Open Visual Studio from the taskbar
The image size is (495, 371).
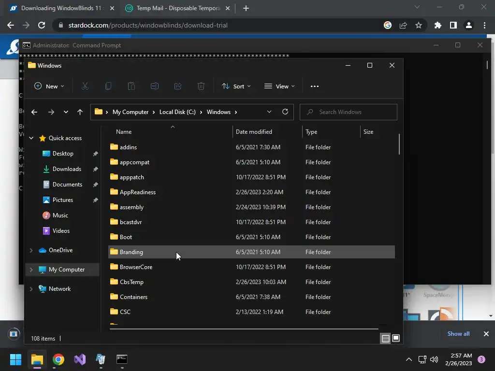click(x=80, y=359)
